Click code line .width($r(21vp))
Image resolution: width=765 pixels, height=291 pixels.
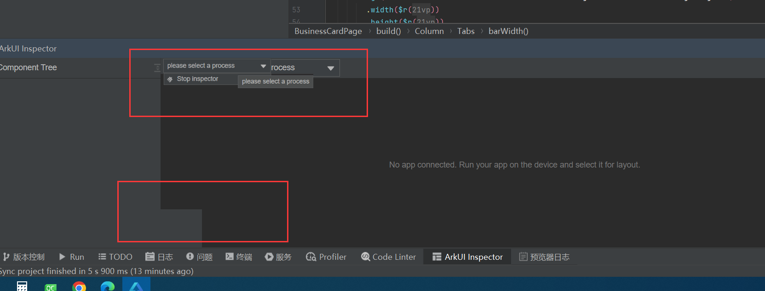[403, 10]
